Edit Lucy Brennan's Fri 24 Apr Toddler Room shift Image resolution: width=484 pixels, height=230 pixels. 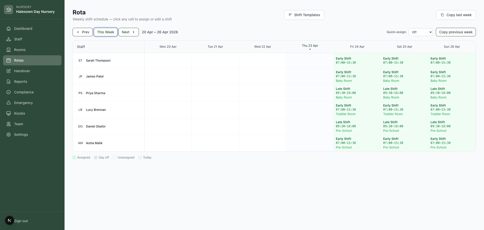[x=357, y=110]
